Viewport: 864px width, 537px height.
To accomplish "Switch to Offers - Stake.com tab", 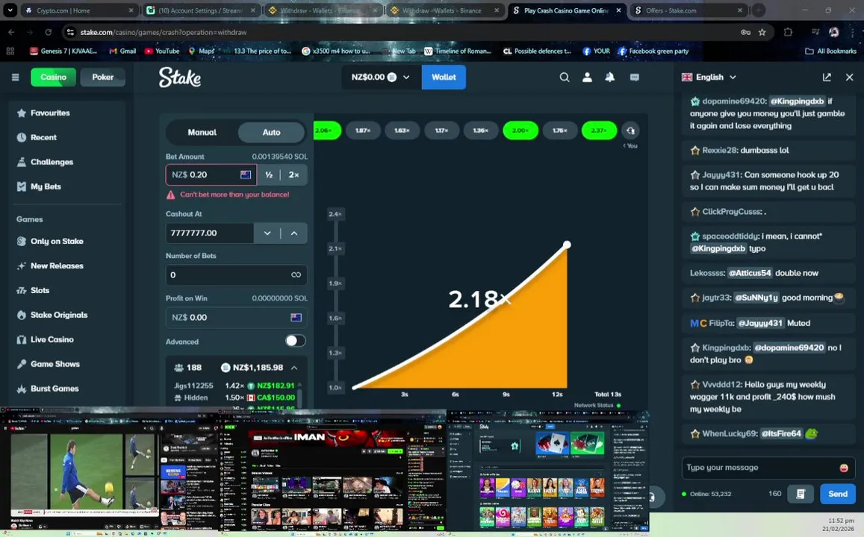I will (x=689, y=10).
